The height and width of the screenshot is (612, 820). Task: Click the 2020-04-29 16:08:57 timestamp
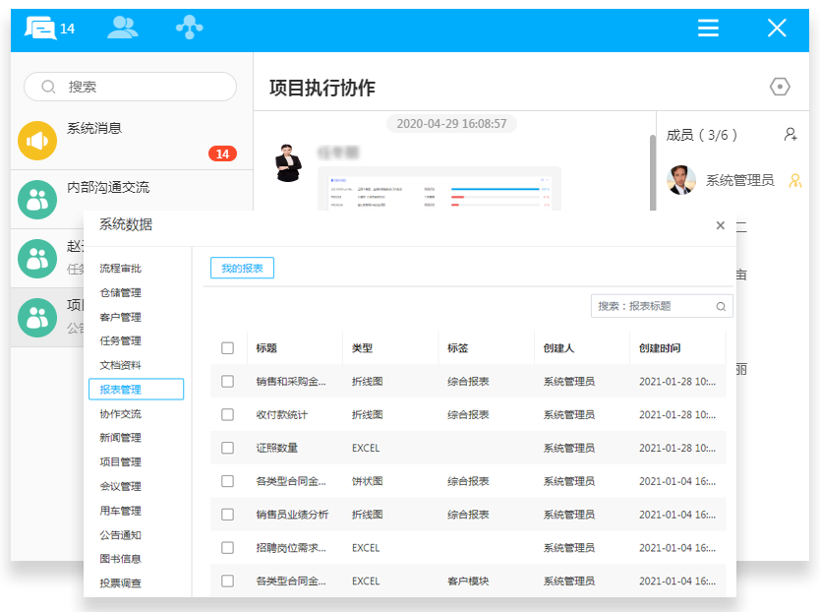[x=451, y=124]
